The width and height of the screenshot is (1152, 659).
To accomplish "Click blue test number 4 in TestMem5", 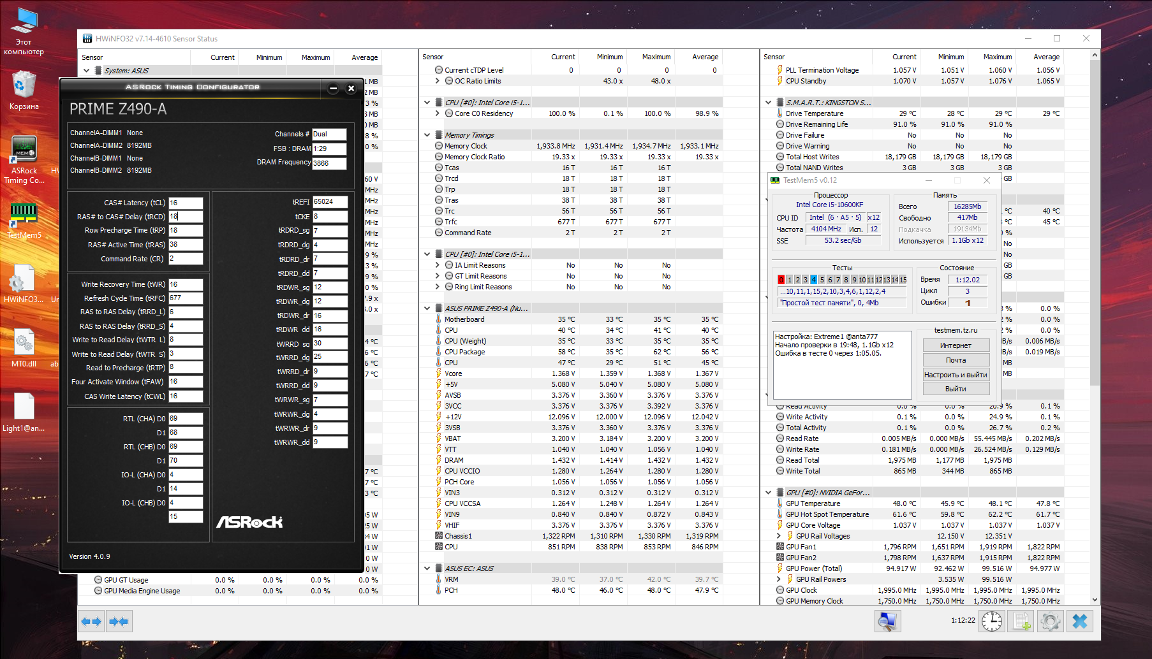I will 813,280.
